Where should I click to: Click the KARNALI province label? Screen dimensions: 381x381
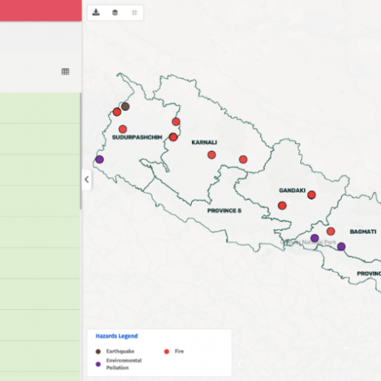click(204, 142)
